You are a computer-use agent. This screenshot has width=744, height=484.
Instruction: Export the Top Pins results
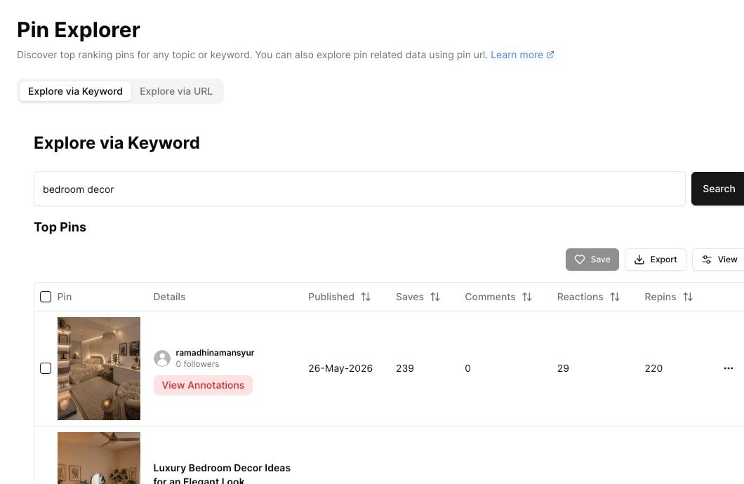point(656,260)
